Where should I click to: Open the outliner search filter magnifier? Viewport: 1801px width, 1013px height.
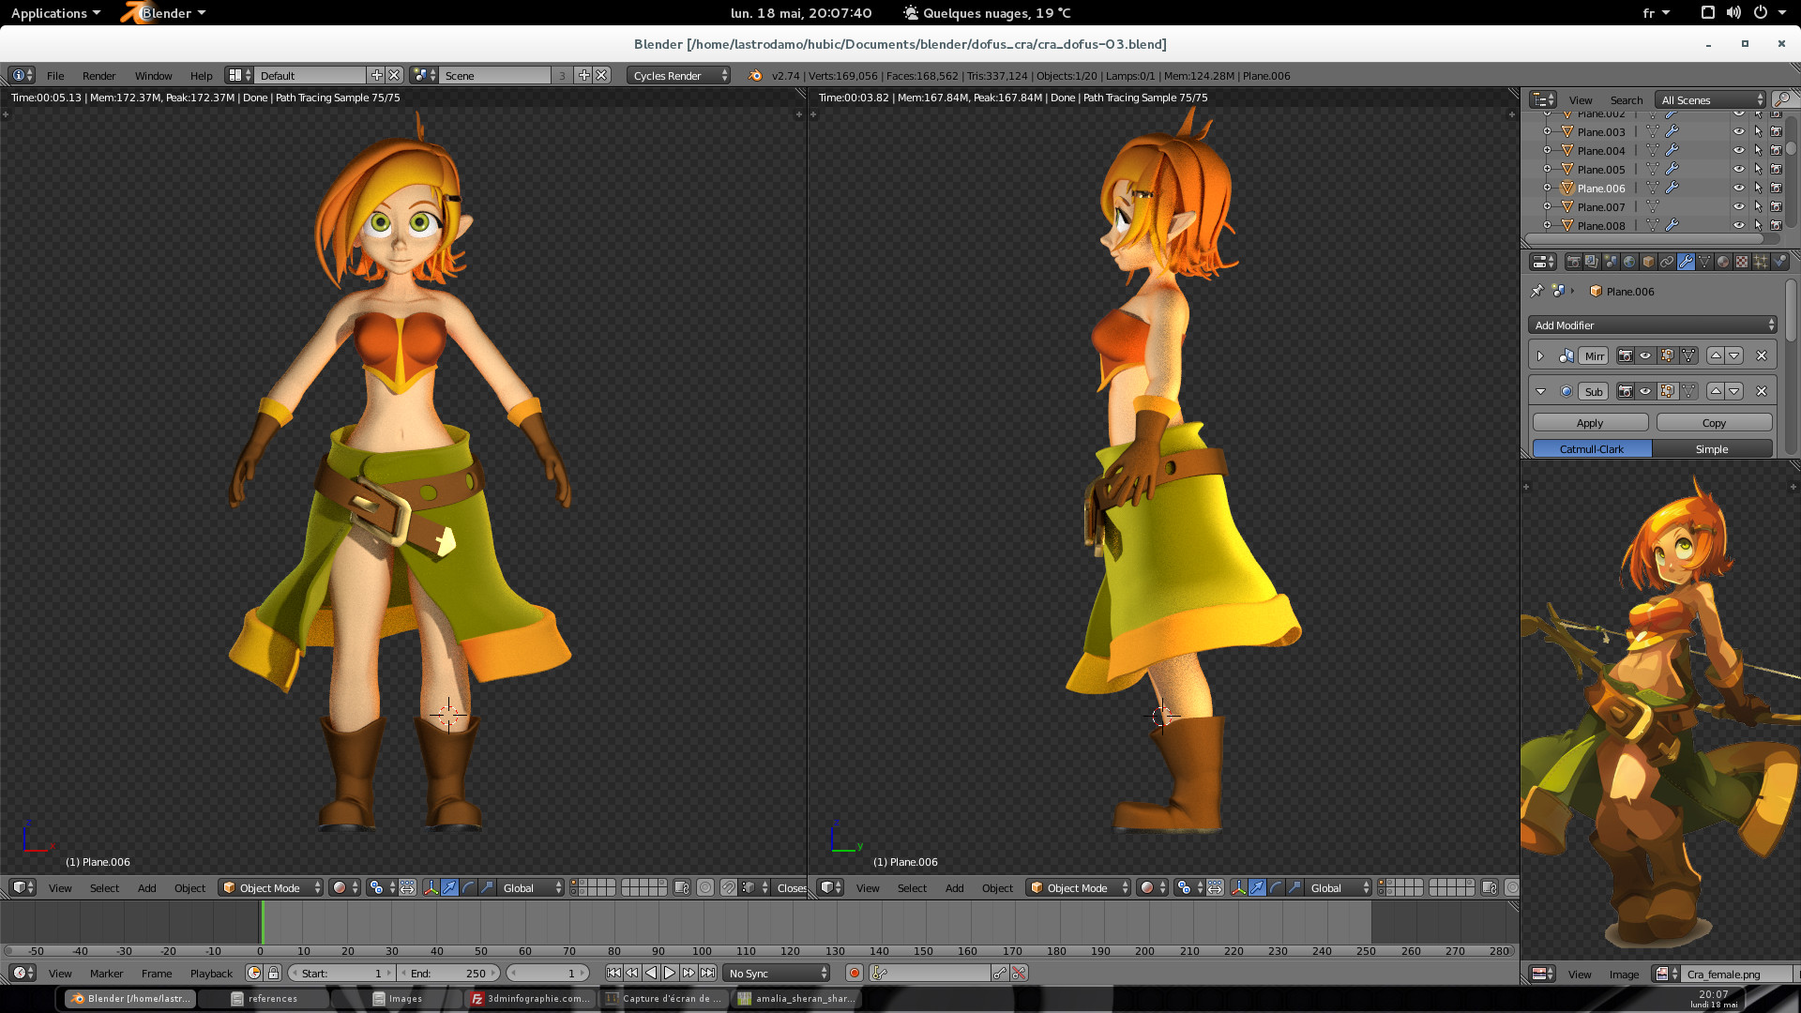(1783, 100)
